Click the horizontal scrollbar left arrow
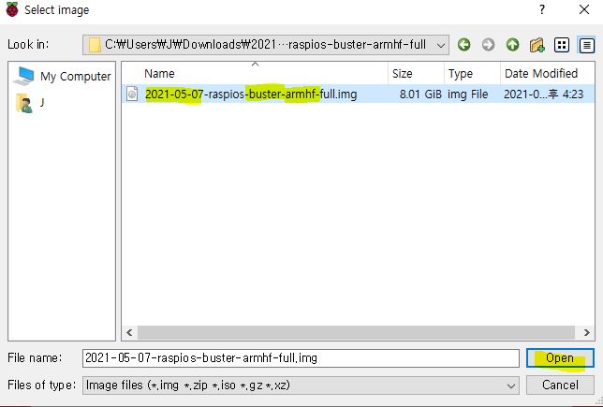Image resolution: width=603 pixels, height=407 pixels. [129, 332]
